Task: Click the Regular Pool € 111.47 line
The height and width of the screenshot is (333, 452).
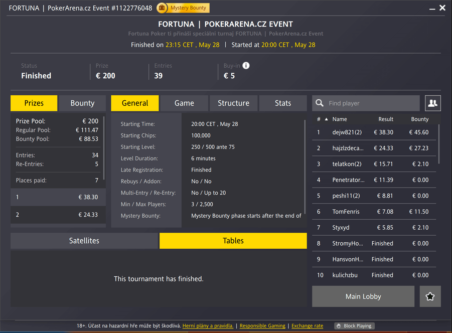Action: pyautogui.click(x=57, y=130)
